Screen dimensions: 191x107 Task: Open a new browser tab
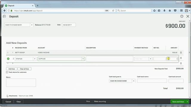click(38, 6)
